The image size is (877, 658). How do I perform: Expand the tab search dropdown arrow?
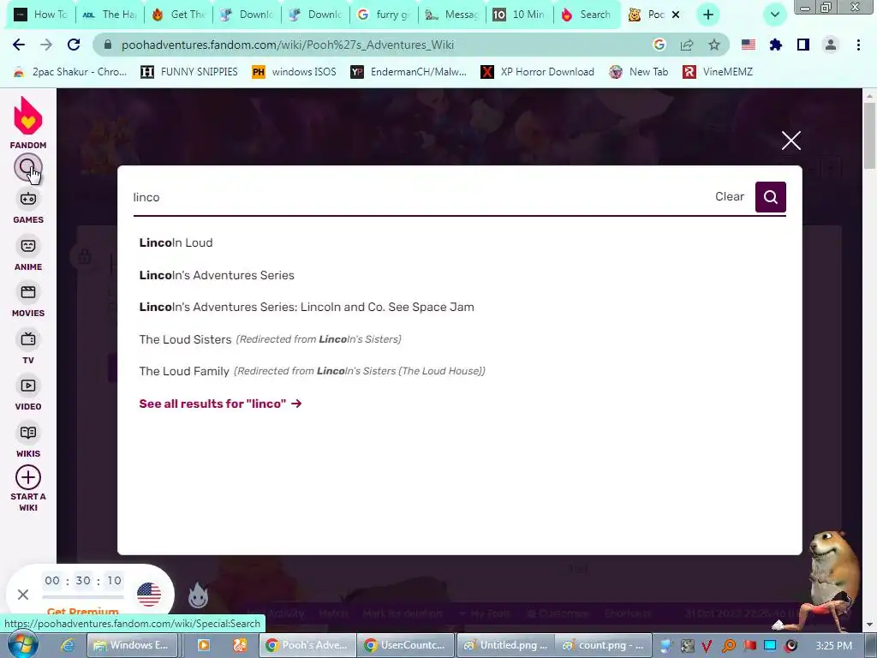pyautogui.click(x=774, y=15)
